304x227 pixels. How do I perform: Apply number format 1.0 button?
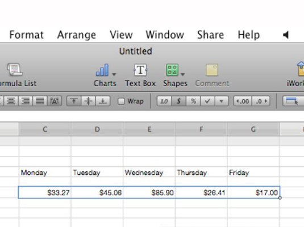pos(164,101)
